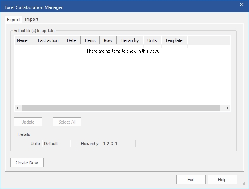
Task: Click the Units column header
Action: 152,40
